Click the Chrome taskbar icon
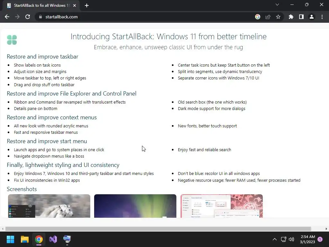 39,239
